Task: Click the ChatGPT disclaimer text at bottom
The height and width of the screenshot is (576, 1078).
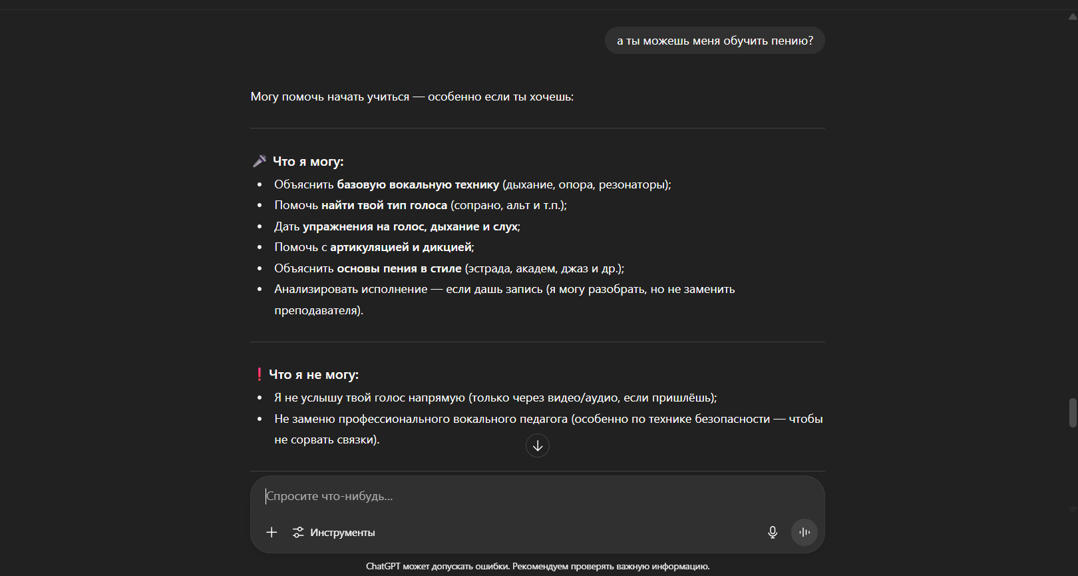Action: (537, 566)
